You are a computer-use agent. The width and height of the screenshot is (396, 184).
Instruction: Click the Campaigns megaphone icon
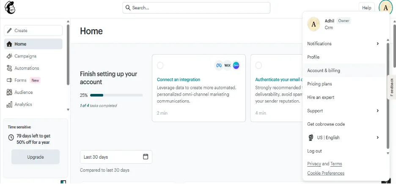tap(9, 56)
